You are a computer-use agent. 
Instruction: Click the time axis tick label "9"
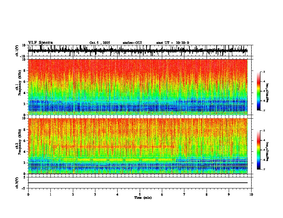229,194
